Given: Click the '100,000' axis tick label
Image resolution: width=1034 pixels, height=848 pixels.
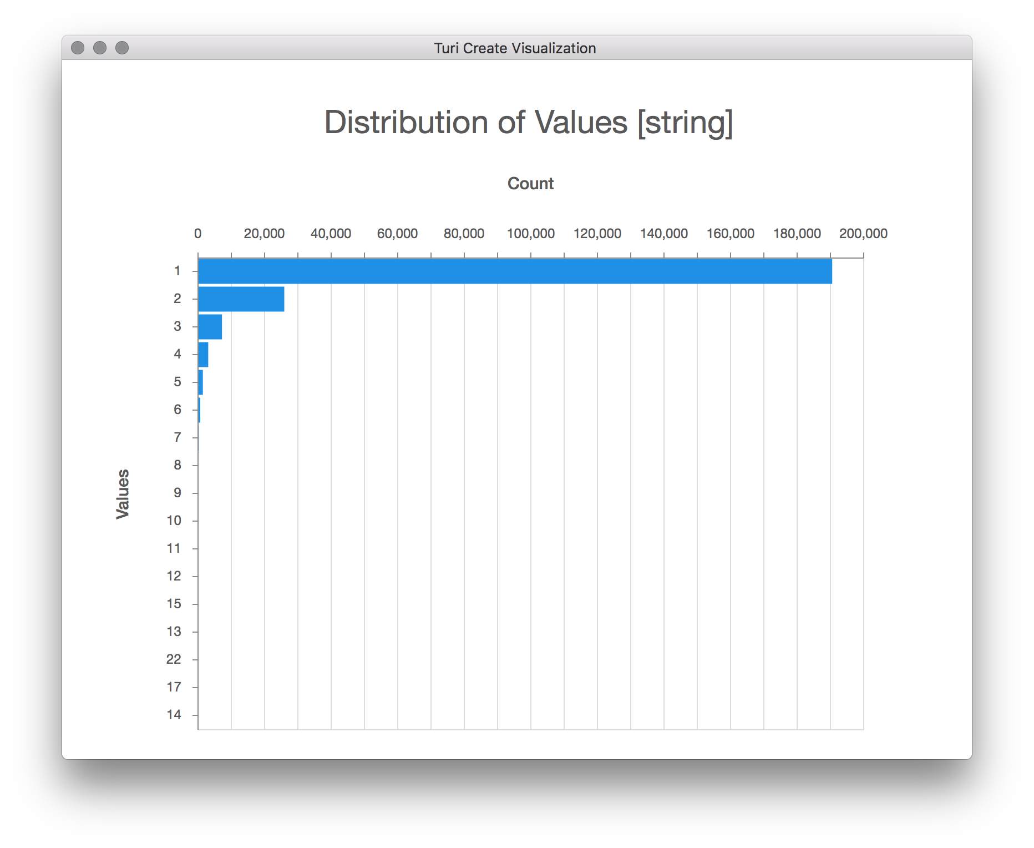Looking at the screenshot, I should 531,234.
